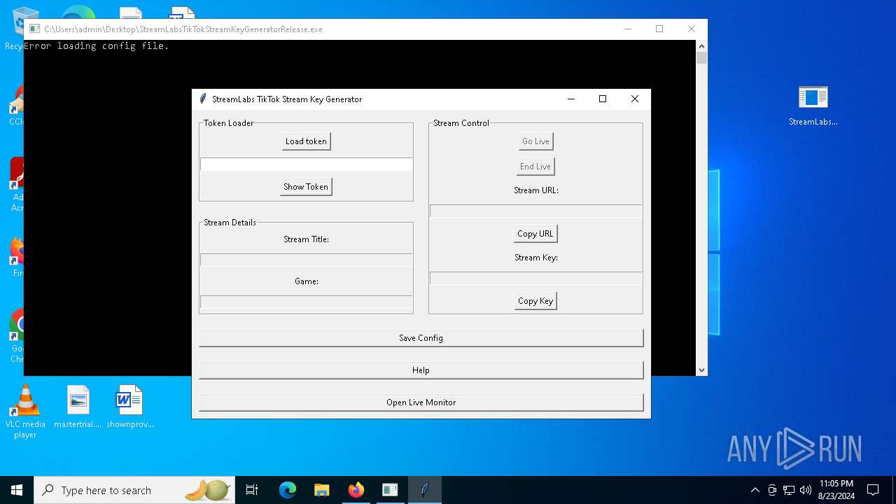Select the mastertrial image file icon
The width and height of the screenshot is (896, 504).
point(78,407)
